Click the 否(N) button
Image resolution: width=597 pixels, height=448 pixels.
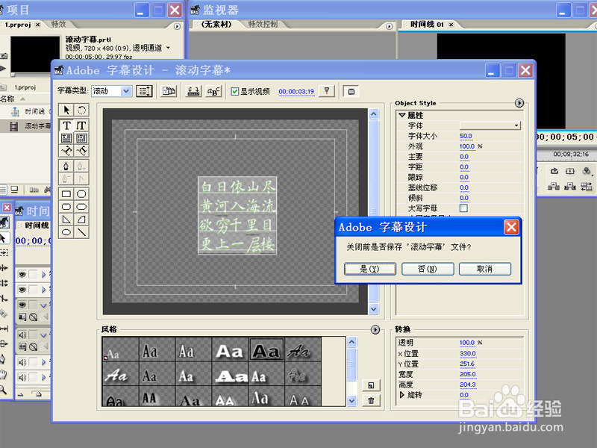428,269
